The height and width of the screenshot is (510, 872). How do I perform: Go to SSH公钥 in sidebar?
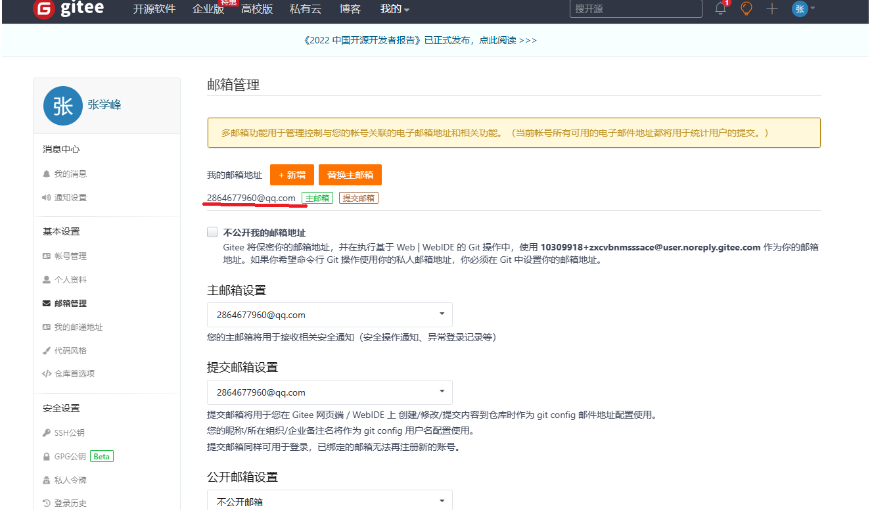pyautogui.click(x=69, y=433)
